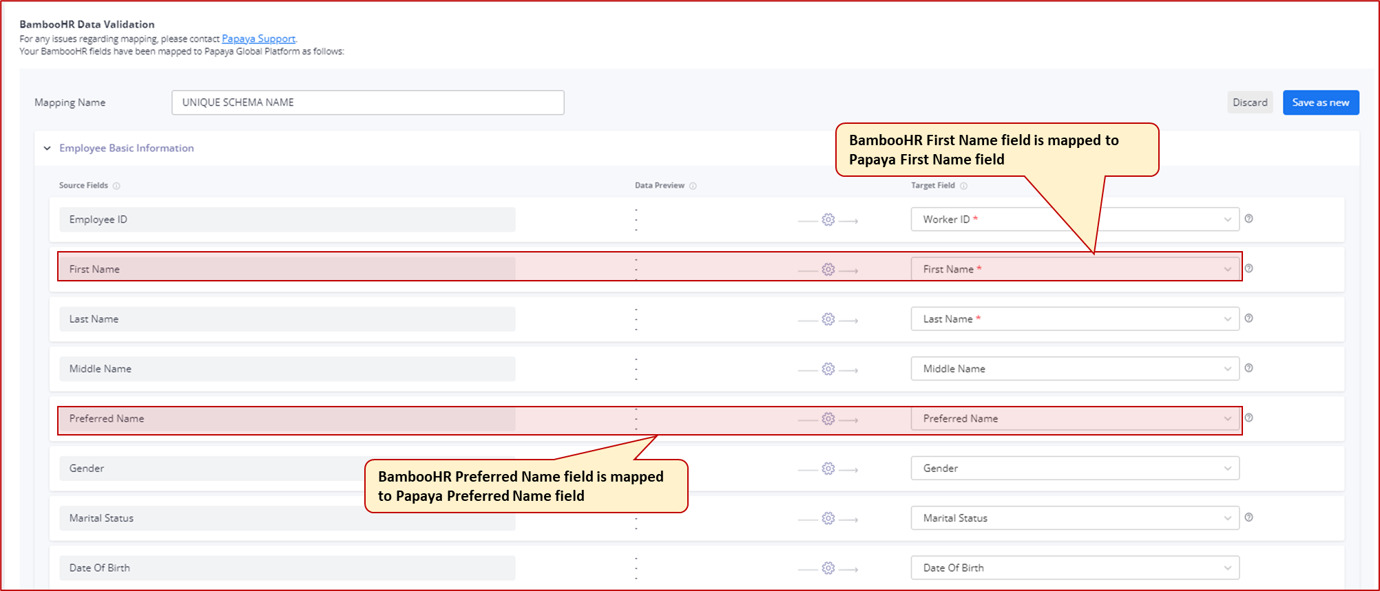Click the Mapping Name label
Screen dimensions: 1380x591
click(x=70, y=103)
